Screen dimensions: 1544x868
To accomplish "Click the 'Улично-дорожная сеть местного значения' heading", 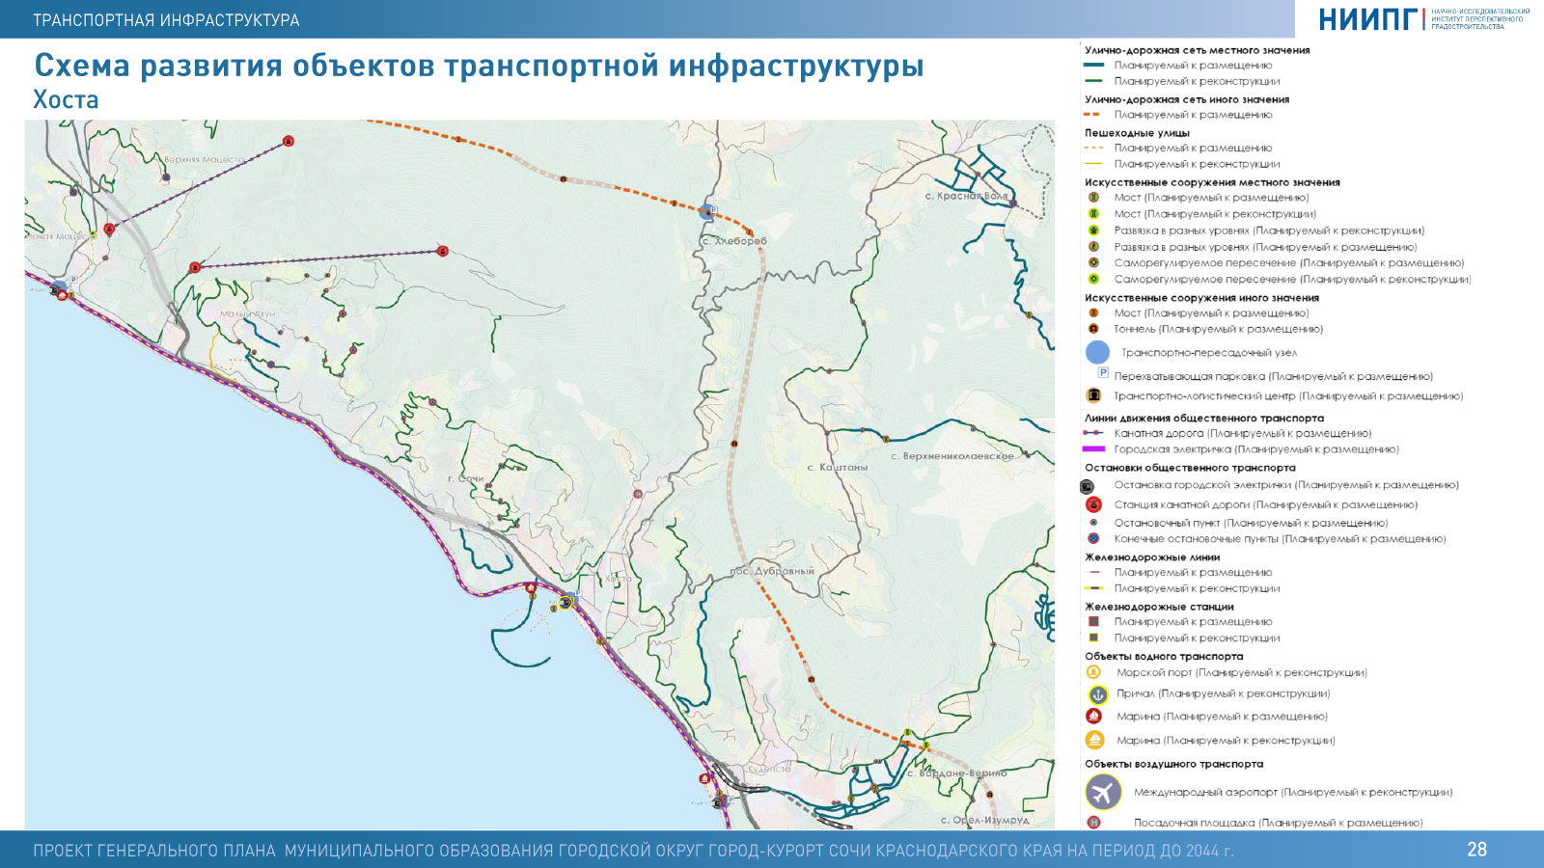I will click(x=1197, y=50).
